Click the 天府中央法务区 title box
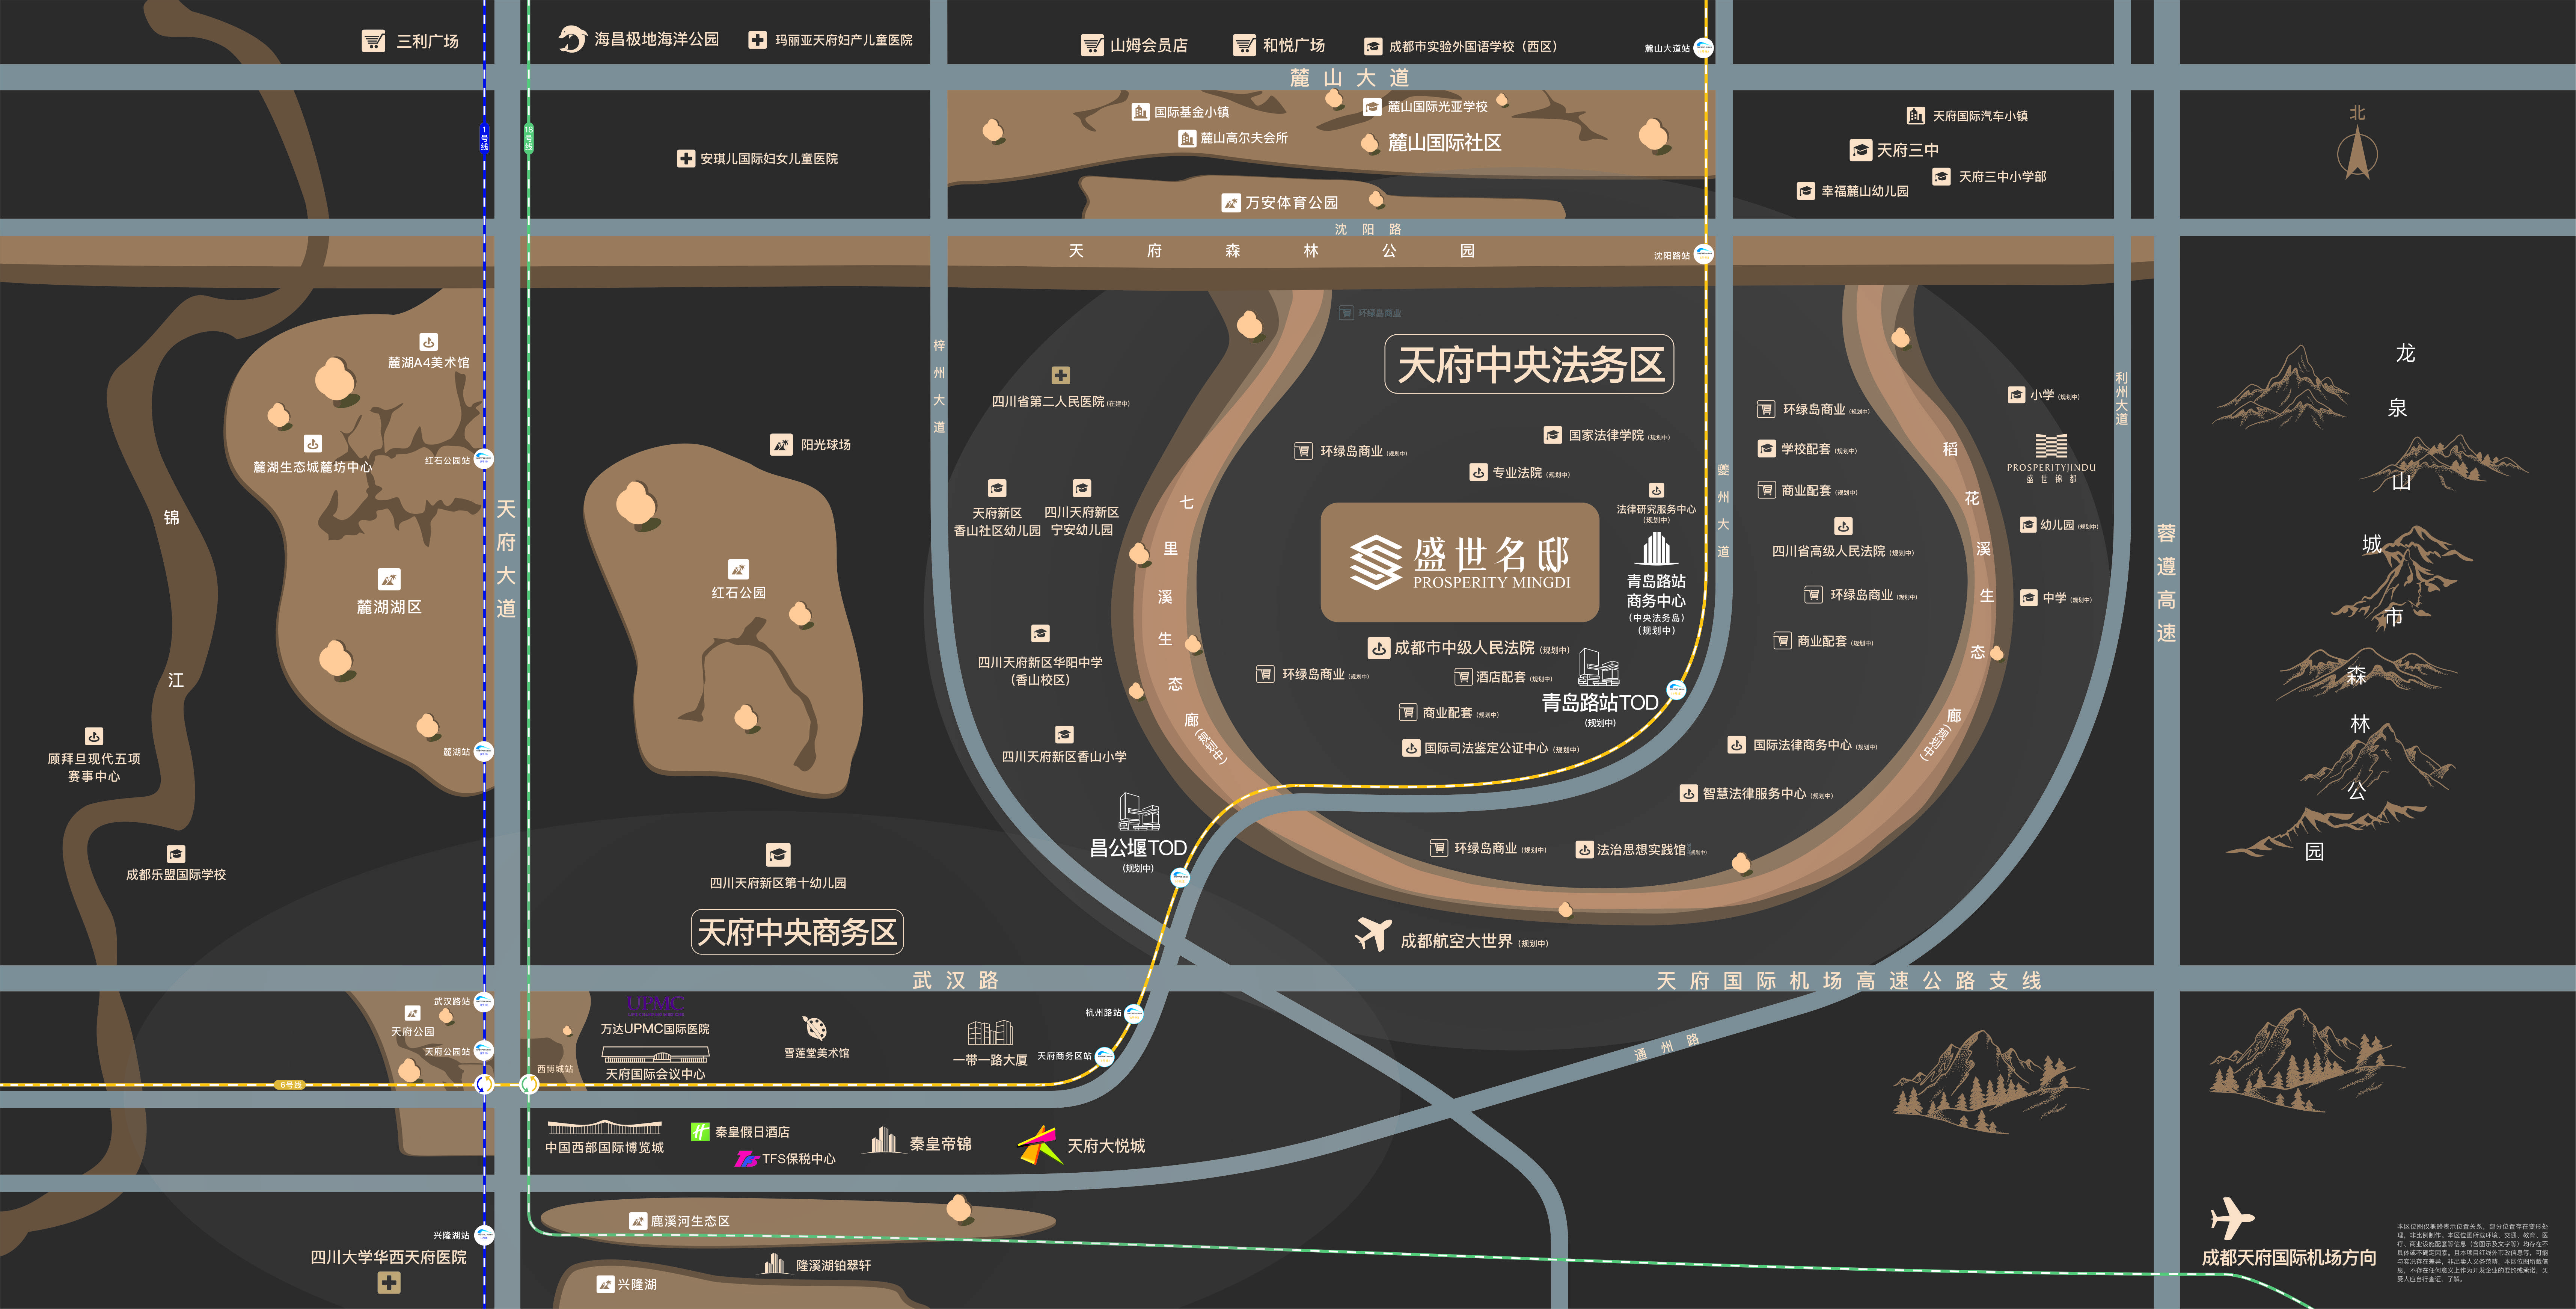 tap(1529, 364)
